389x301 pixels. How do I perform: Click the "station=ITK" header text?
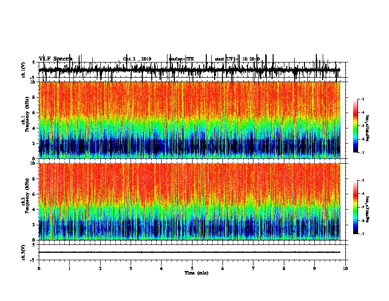tap(181, 59)
